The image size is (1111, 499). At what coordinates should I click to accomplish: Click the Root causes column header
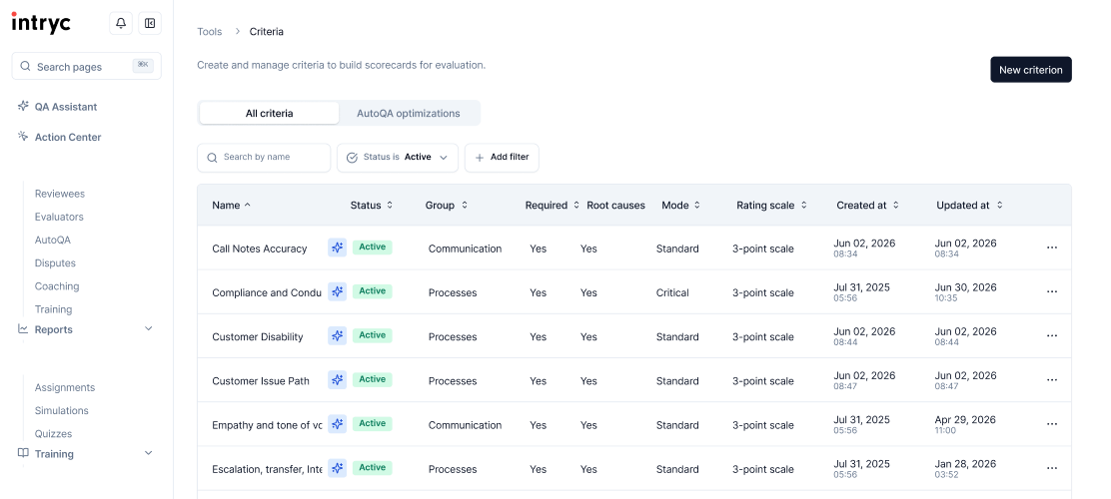[x=615, y=206]
